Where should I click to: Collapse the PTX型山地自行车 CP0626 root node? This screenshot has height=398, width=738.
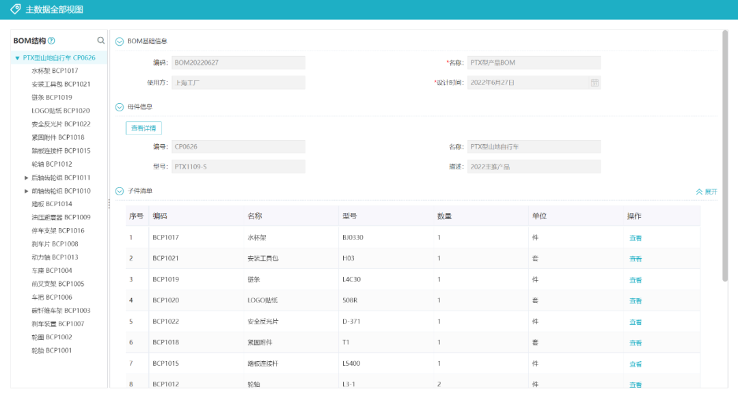coord(17,58)
